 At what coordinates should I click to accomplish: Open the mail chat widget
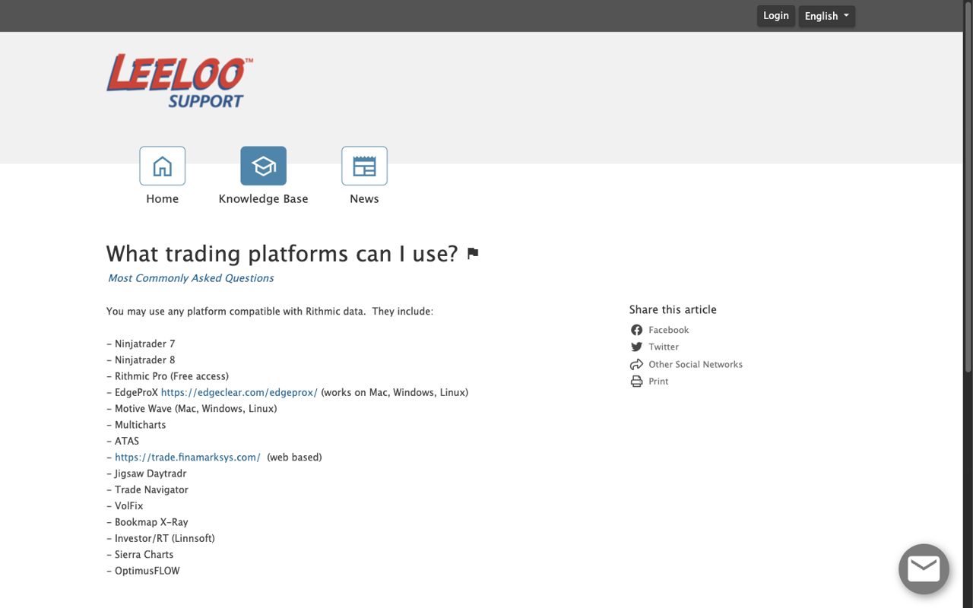(x=924, y=568)
